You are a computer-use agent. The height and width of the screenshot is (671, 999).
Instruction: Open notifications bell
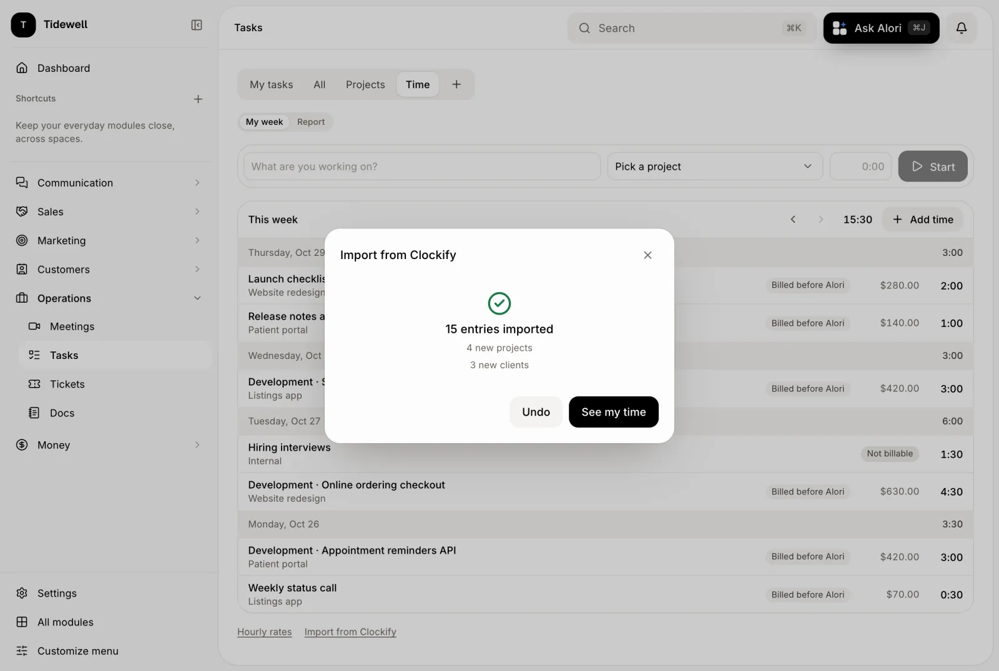point(962,28)
